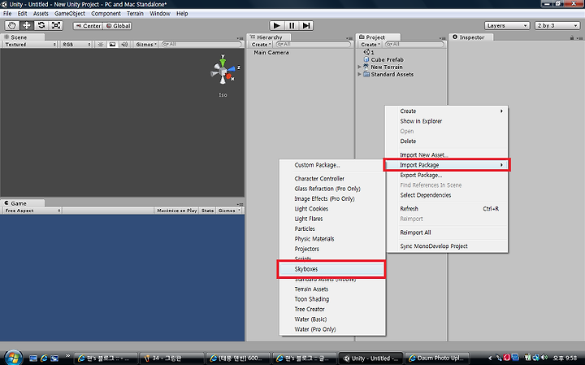Image resolution: width=585 pixels, height=365 pixels.
Task: Select the scene asset named 1
Action: pyautogui.click(x=369, y=52)
